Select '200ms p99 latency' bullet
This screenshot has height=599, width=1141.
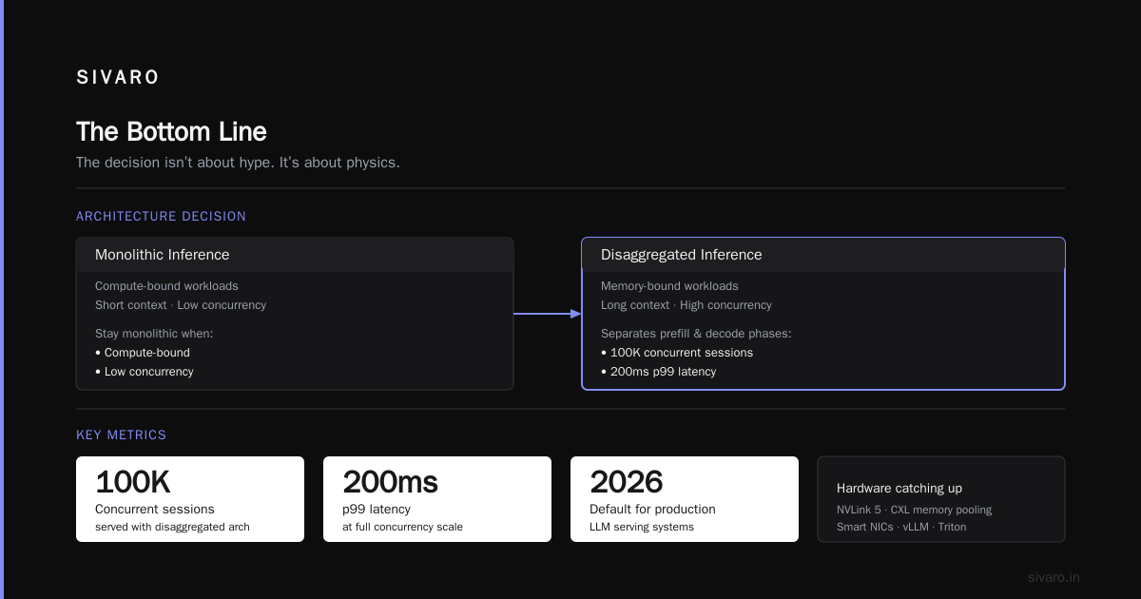(659, 372)
